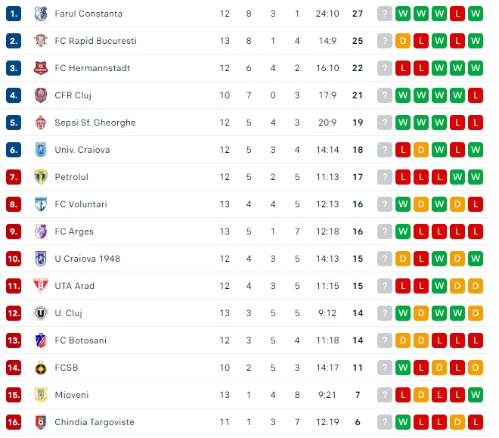Click the FC Hermannstadt team crest
499x438 pixels.
click(x=40, y=68)
